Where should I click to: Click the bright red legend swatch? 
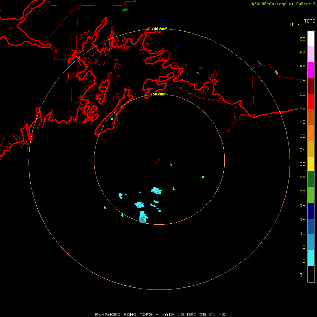311,101
